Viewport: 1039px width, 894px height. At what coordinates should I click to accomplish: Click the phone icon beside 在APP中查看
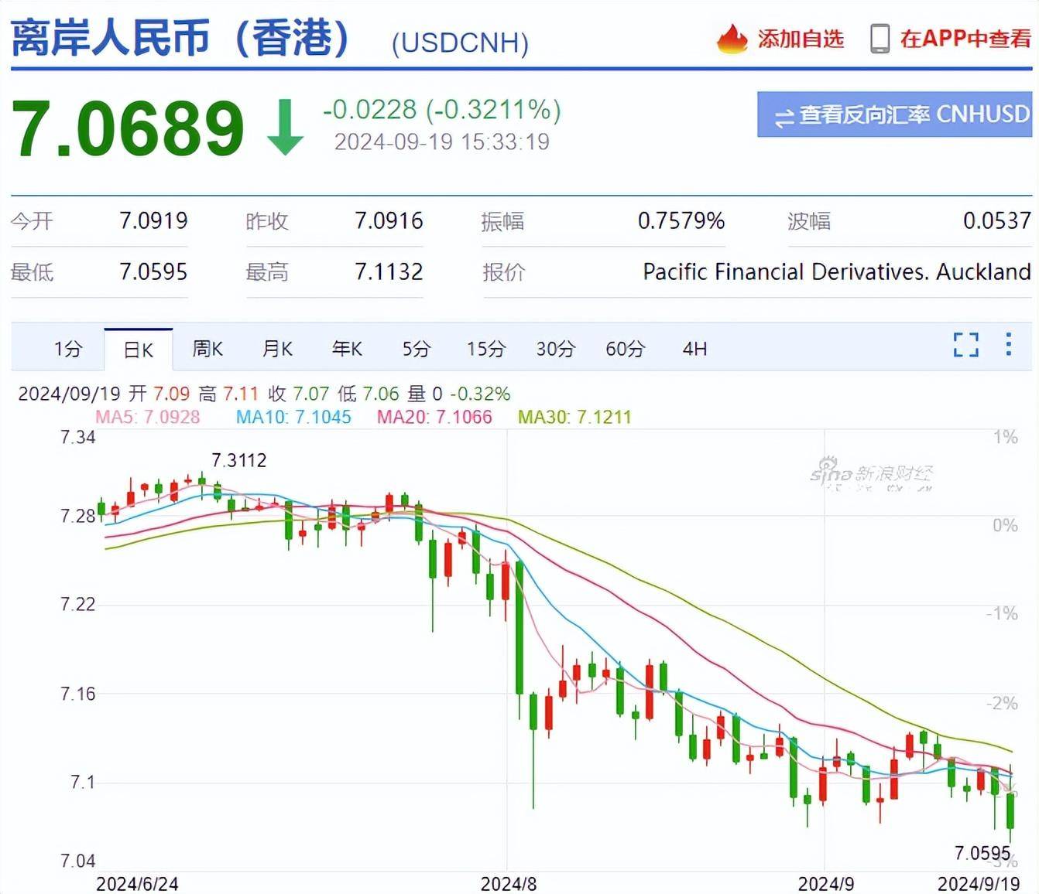880,39
